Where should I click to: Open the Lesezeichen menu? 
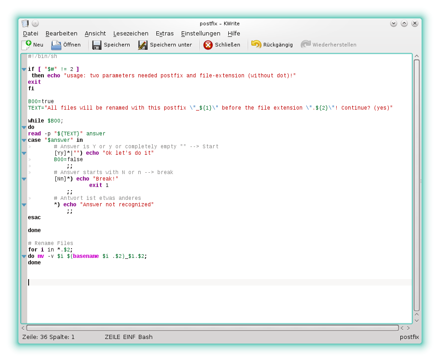(131, 33)
